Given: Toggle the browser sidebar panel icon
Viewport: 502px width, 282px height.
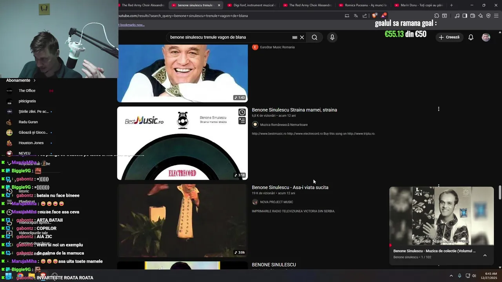Looking at the screenshot, I should 465,16.
